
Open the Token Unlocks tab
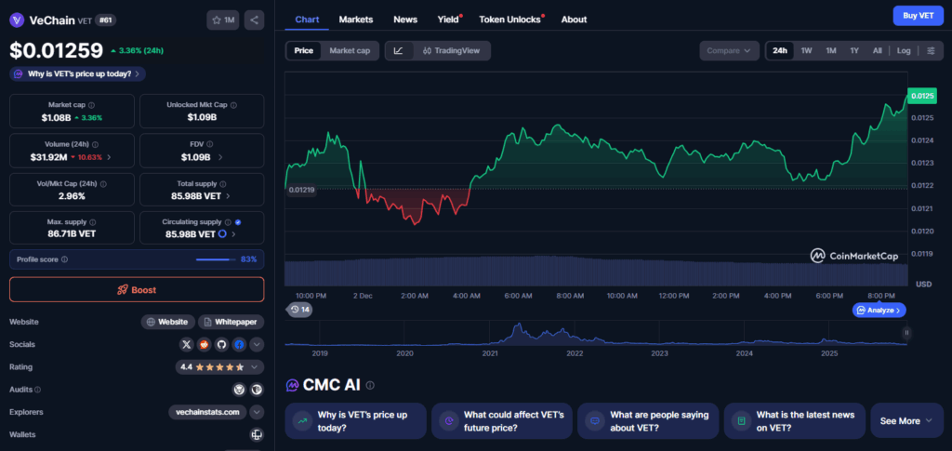click(x=510, y=20)
